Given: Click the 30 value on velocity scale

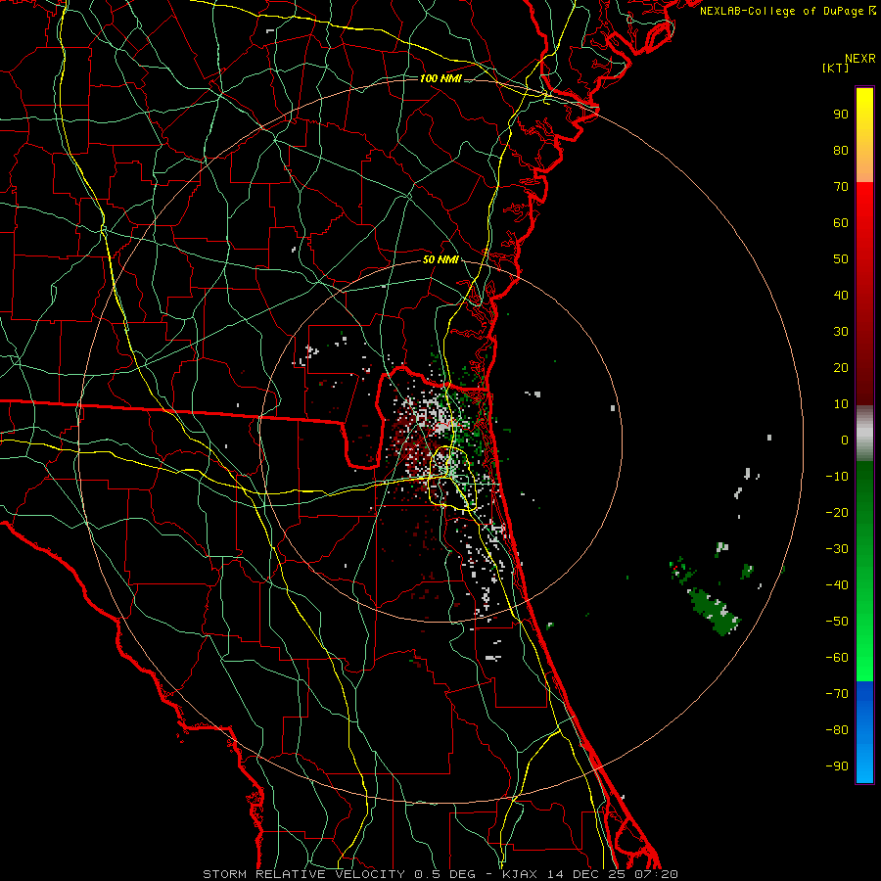Looking at the screenshot, I should tap(841, 332).
